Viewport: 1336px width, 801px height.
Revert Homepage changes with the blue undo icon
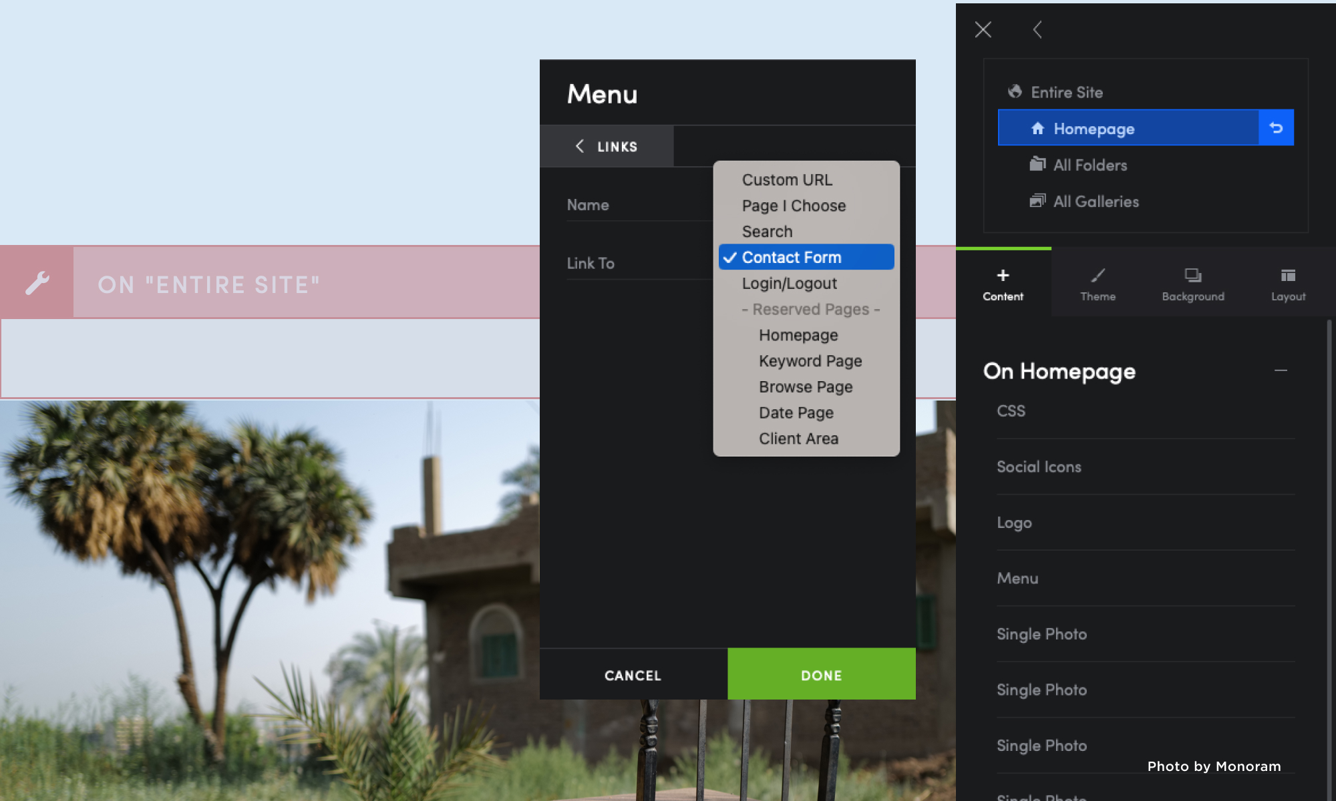pyautogui.click(x=1277, y=127)
